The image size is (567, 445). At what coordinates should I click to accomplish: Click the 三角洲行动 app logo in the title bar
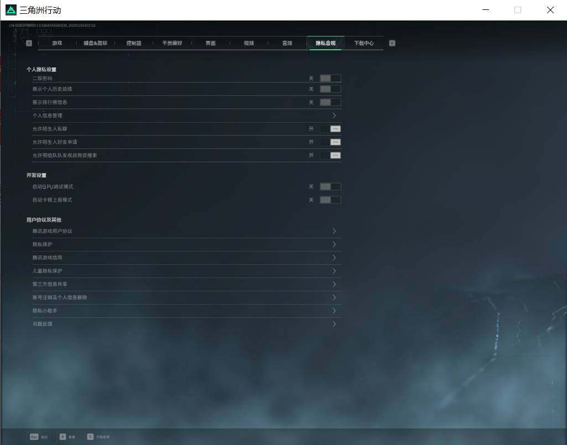pos(11,10)
